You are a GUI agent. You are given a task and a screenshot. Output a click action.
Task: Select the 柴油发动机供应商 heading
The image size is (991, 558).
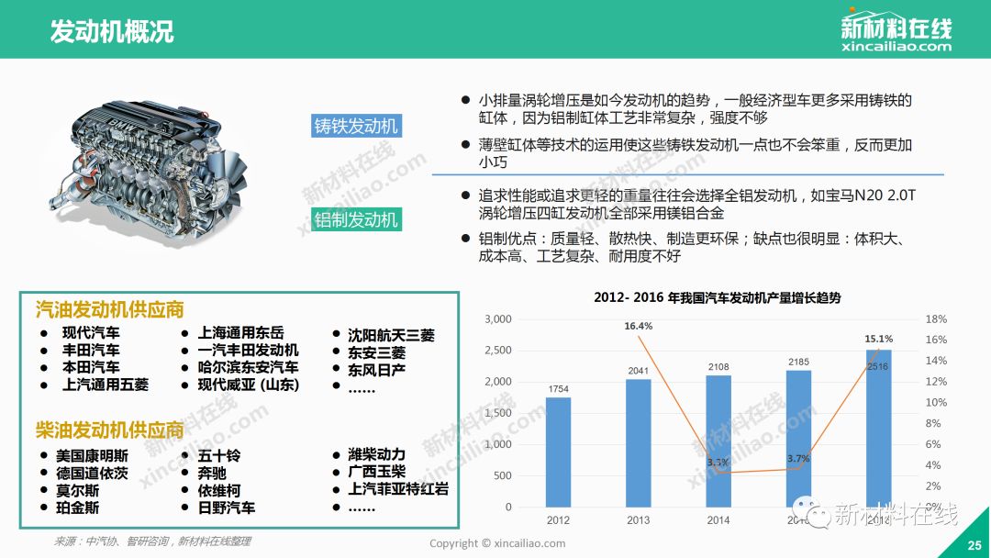coord(110,430)
